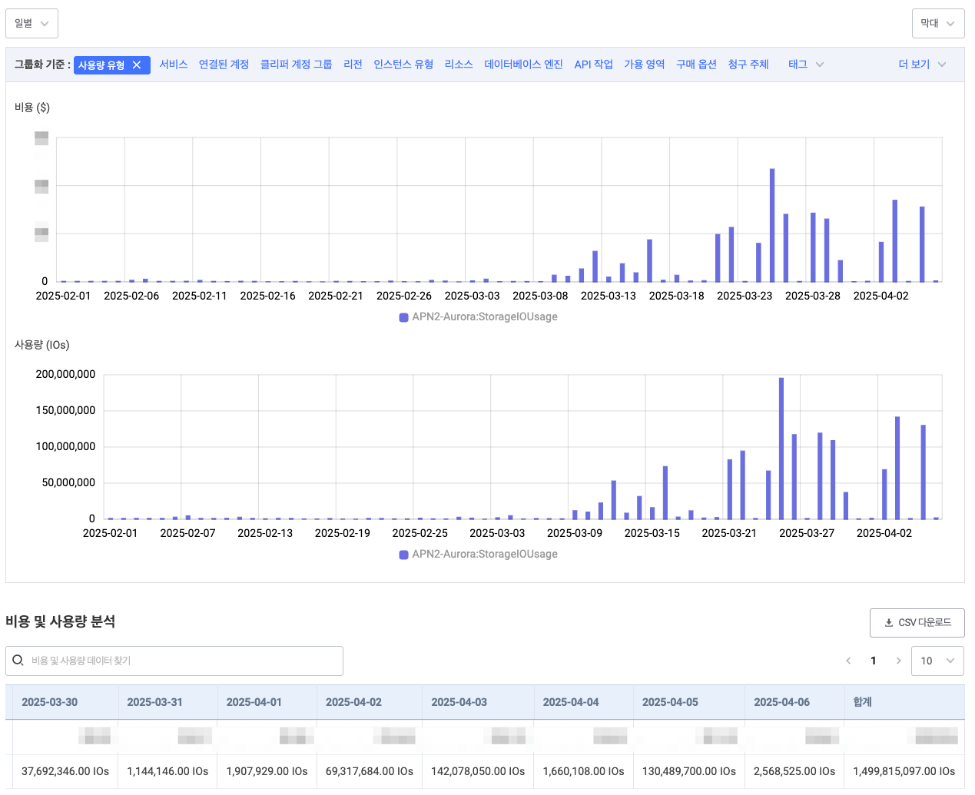Click the 200,000,000 label on usage axis
This screenshot has width=975, height=795.
click(x=65, y=375)
